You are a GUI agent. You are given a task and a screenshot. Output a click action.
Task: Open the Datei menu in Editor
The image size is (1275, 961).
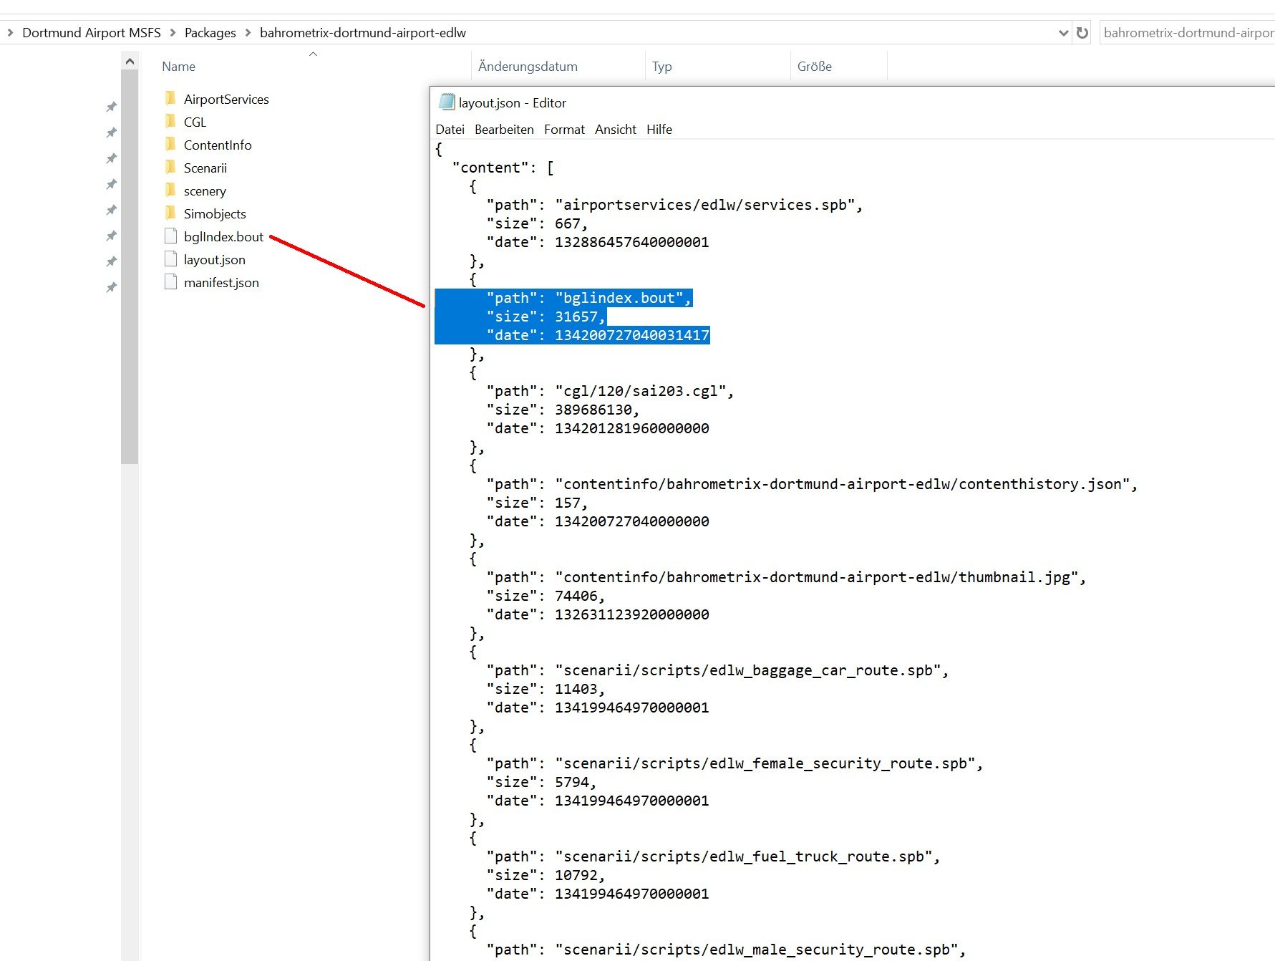[x=450, y=130]
